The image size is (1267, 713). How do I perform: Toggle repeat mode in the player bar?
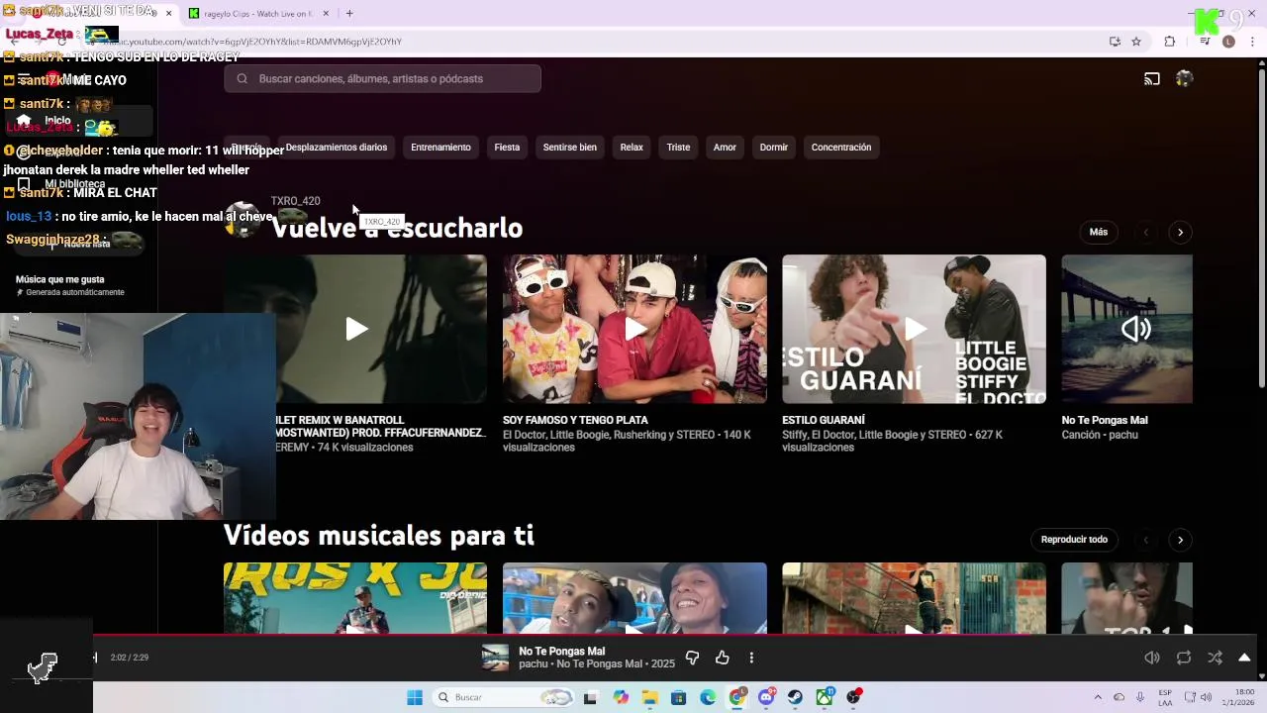[x=1183, y=658]
